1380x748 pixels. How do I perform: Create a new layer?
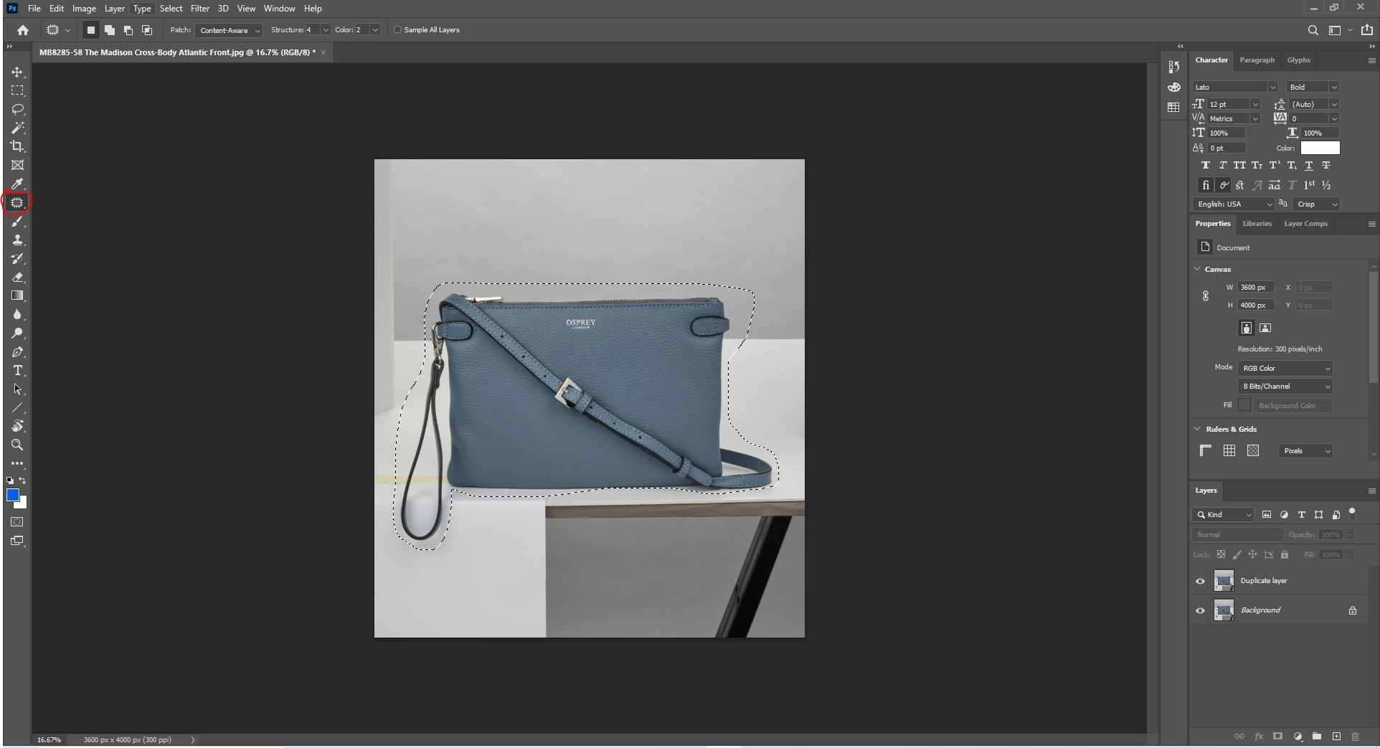[1336, 737]
